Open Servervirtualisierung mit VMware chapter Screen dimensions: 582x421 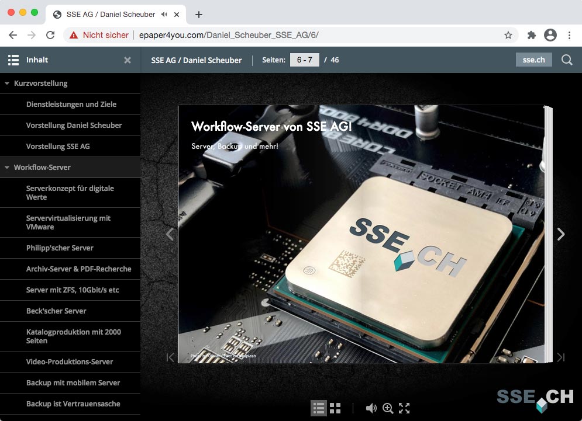click(68, 222)
